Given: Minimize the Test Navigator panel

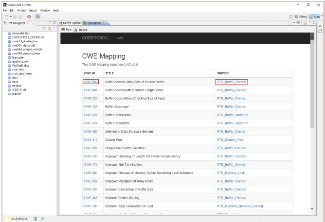Looking at the screenshot, I should [51, 22].
